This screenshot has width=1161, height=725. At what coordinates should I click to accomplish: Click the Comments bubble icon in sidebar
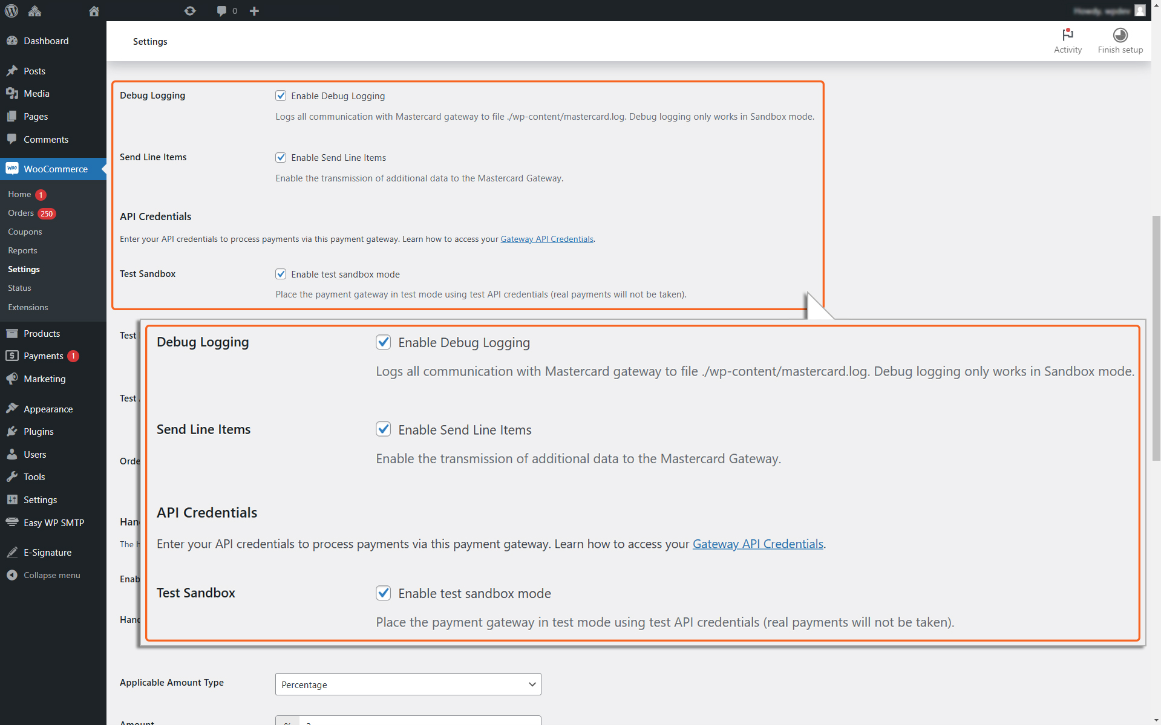pos(12,139)
